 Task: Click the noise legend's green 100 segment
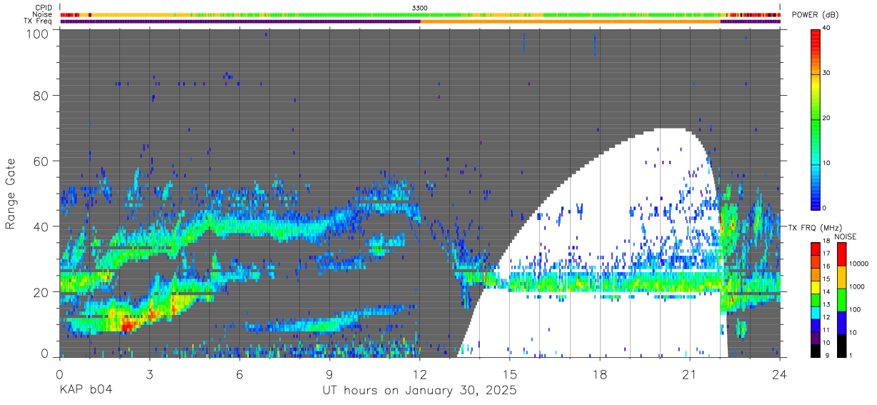tap(841, 299)
